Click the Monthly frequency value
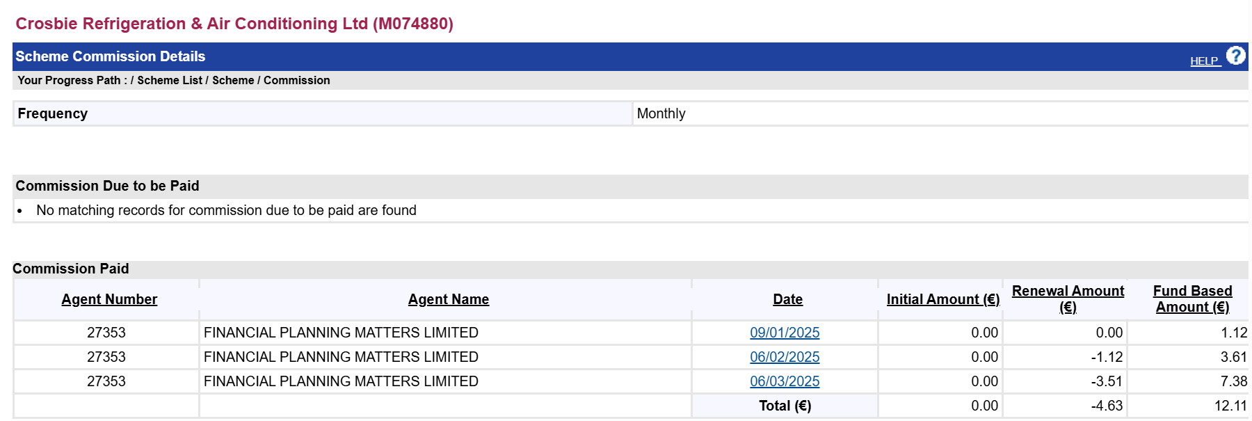 click(661, 113)
